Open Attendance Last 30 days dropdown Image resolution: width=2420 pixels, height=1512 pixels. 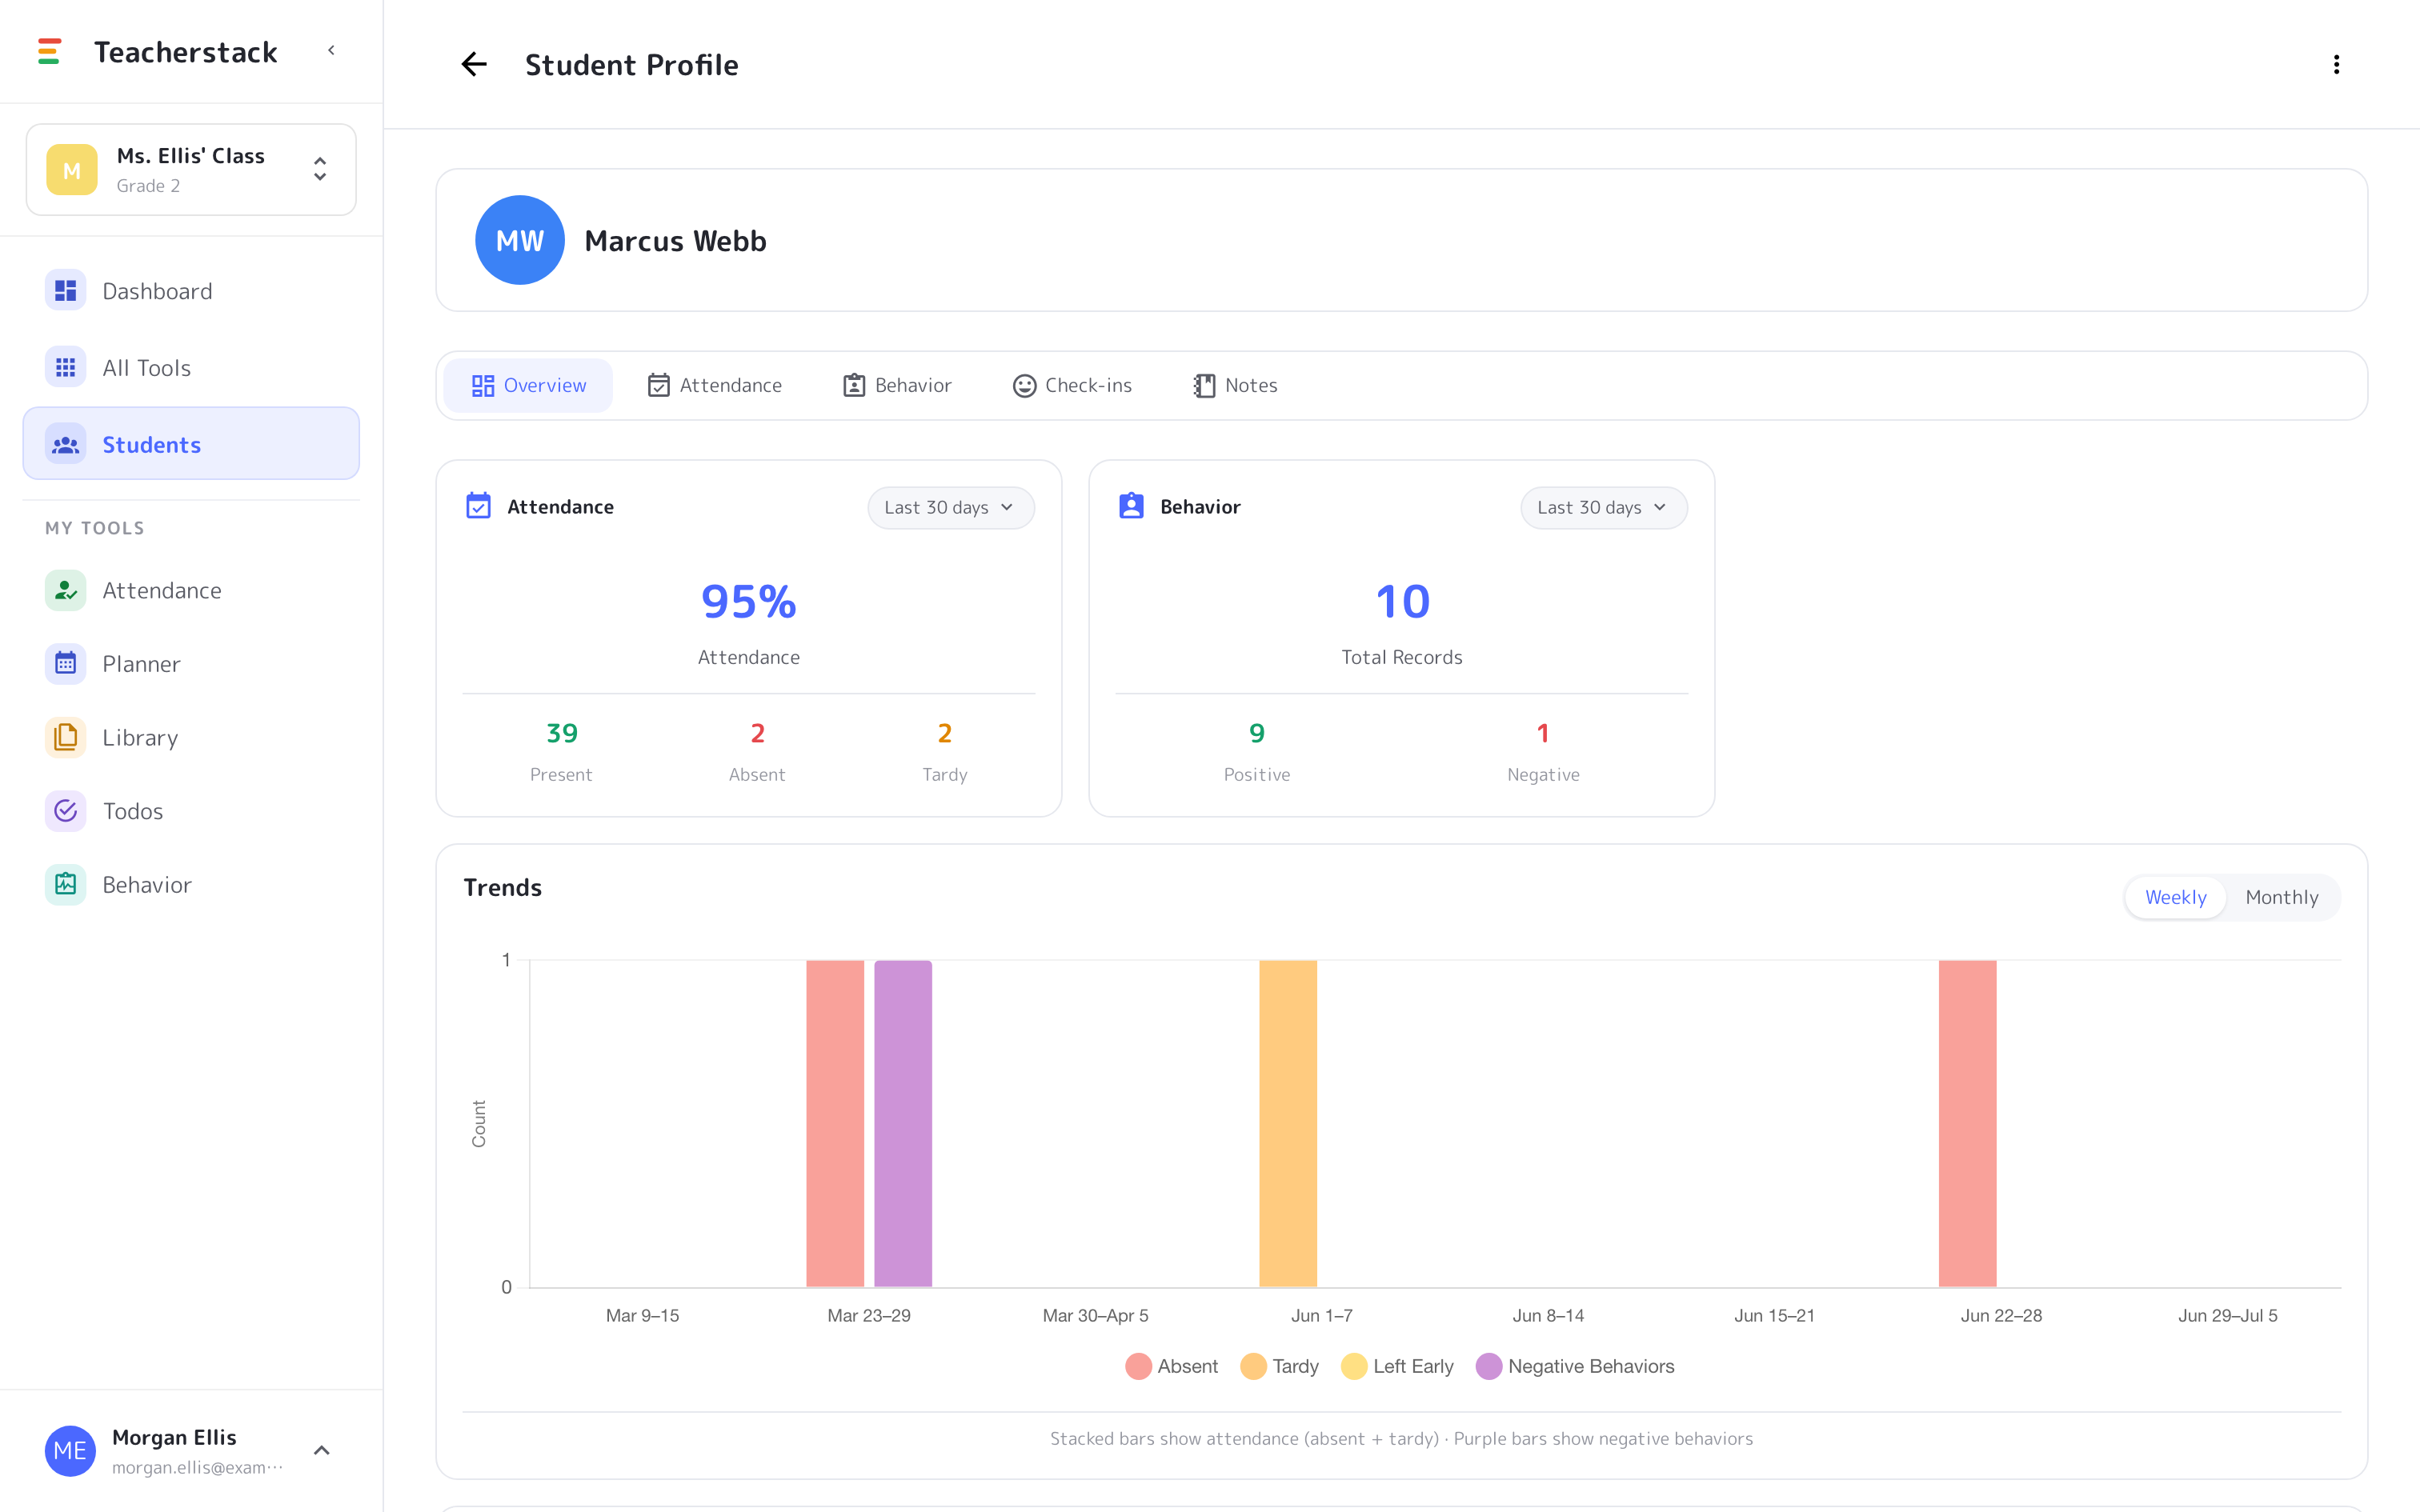pos(950,508)
